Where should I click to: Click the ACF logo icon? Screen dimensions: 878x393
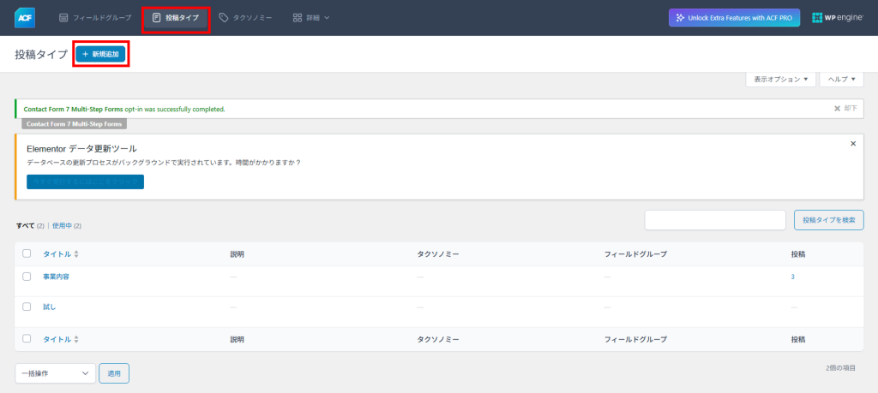24,17
